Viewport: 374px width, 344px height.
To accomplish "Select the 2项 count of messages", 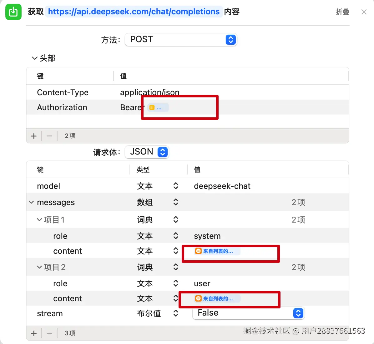I will pyautogui.click(x=298, y=202).
